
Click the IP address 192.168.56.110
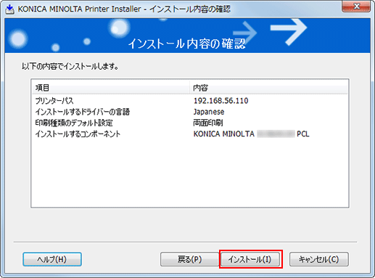[221, 101]
